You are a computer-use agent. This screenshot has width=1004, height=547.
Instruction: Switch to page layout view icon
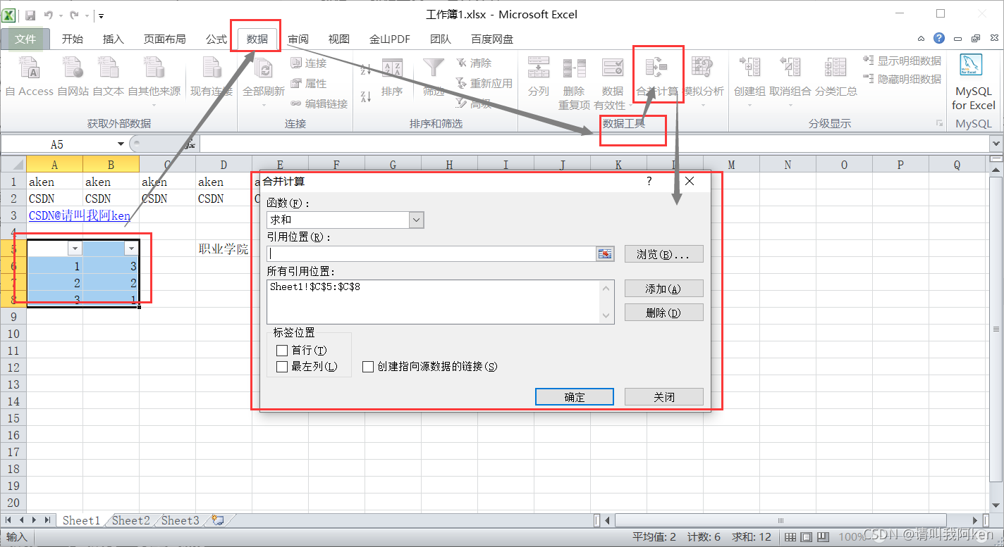[x=806, y=537]
